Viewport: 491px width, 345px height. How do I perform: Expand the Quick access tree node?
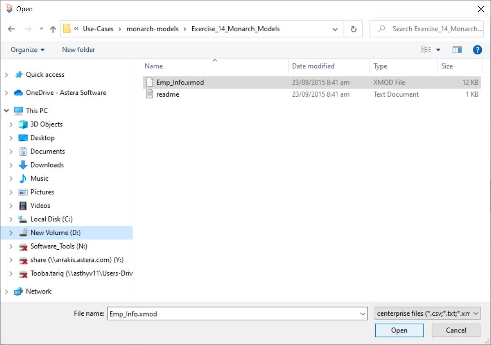[6, 75]
